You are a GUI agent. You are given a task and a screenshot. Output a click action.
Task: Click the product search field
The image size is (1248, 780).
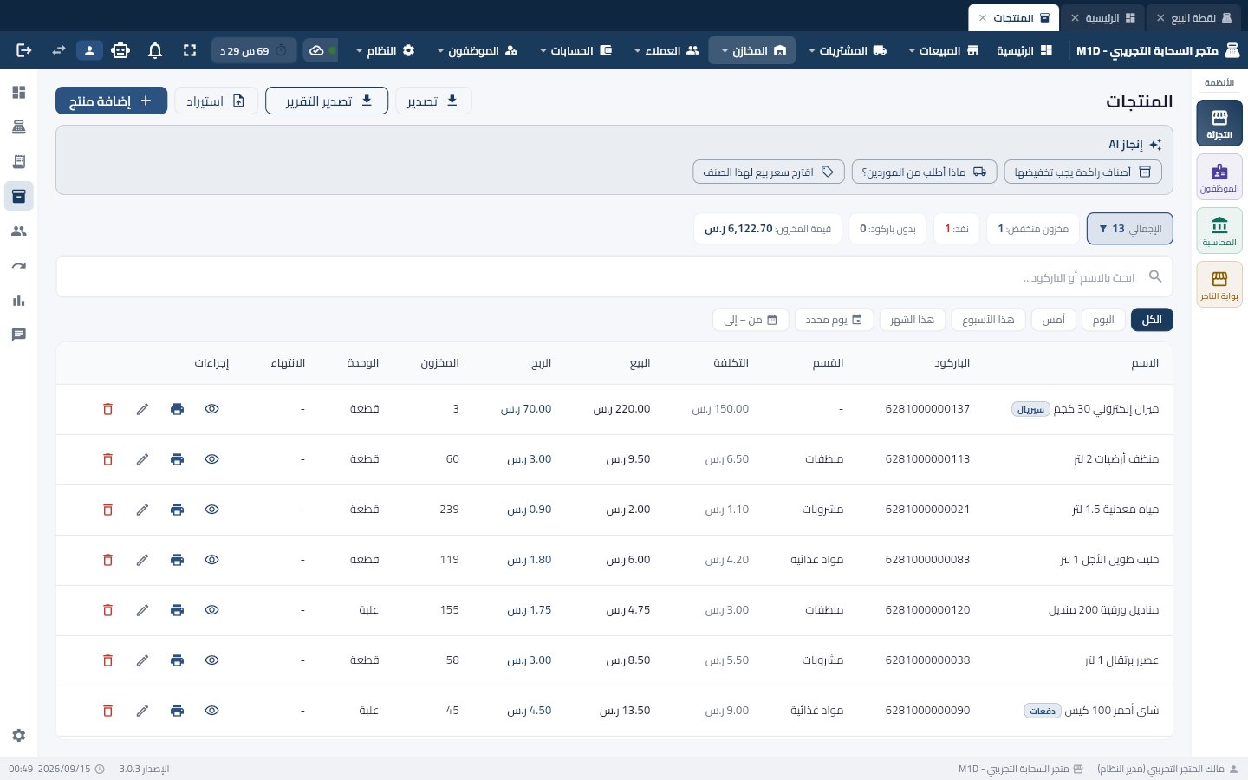(x=614, y=276)
